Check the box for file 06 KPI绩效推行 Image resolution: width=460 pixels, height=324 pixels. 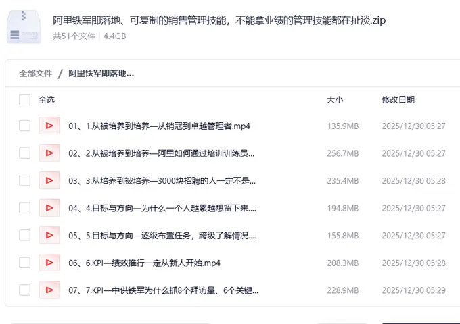24,263
